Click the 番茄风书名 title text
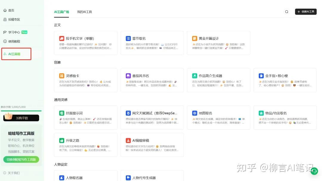322x181 pixels. pos(141,76)
